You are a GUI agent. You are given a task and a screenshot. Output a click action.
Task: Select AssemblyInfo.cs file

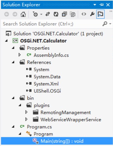[51, 55]
